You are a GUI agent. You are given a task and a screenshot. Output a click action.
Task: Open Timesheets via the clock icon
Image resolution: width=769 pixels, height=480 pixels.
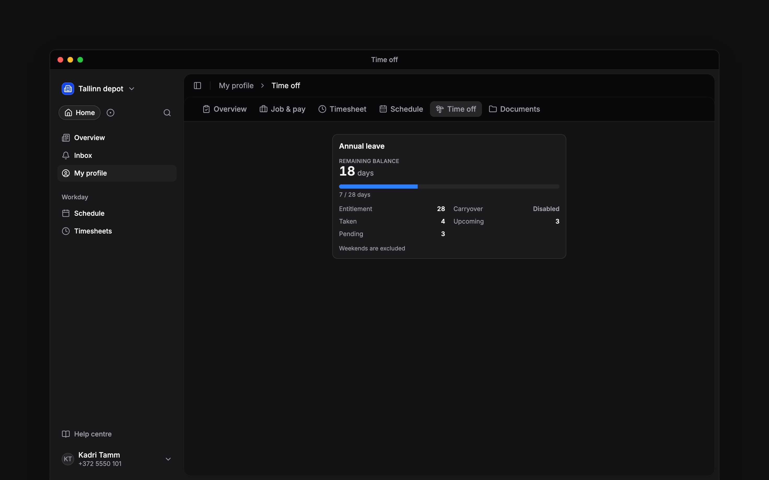click(x=66, y=231)
